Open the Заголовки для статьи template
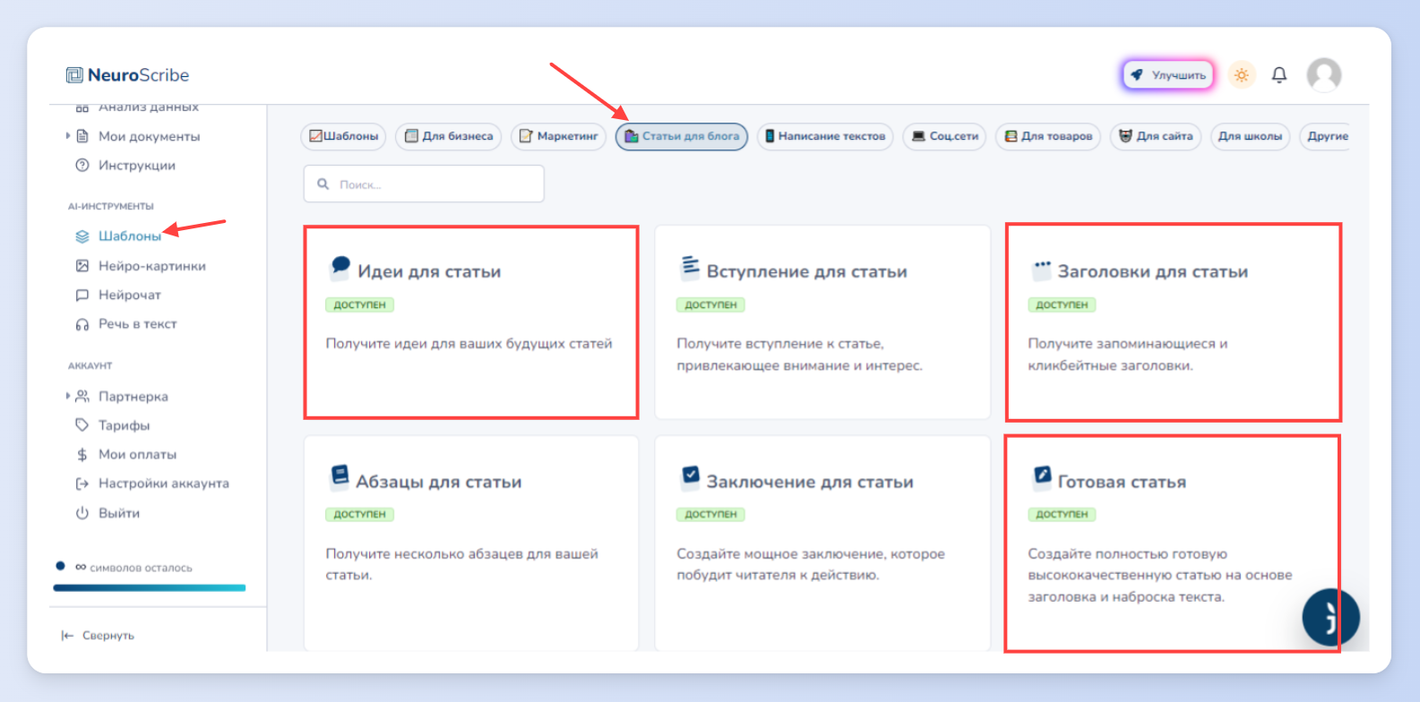The width and height of the screenshot is (1420, 702). tap(1174, 323)
